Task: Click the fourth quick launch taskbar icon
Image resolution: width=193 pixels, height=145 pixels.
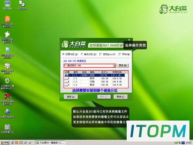Action: [25, 143]
